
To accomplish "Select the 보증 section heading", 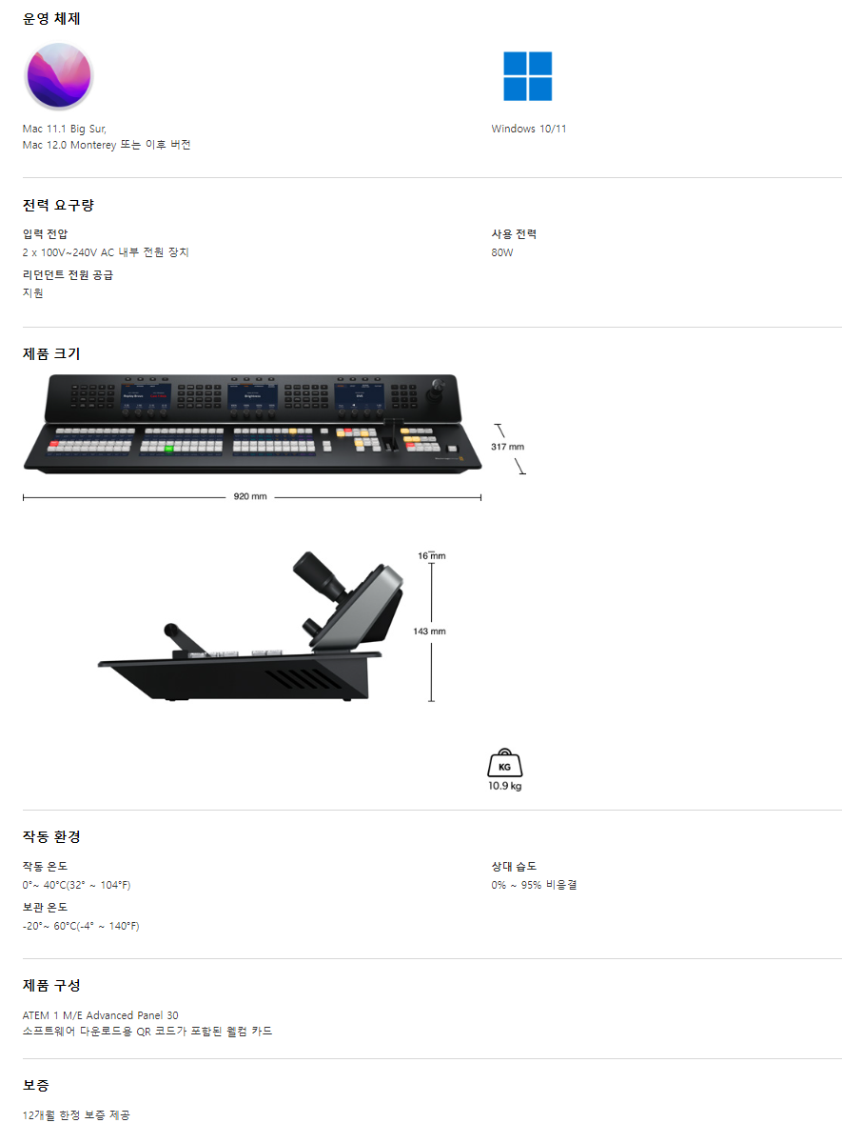I will click(x=36, y=1085).
